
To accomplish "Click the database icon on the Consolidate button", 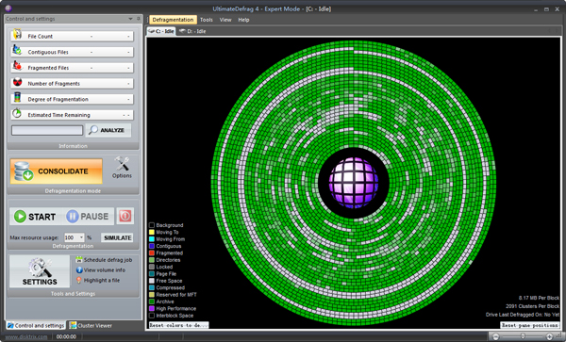I will pos(24,171).
